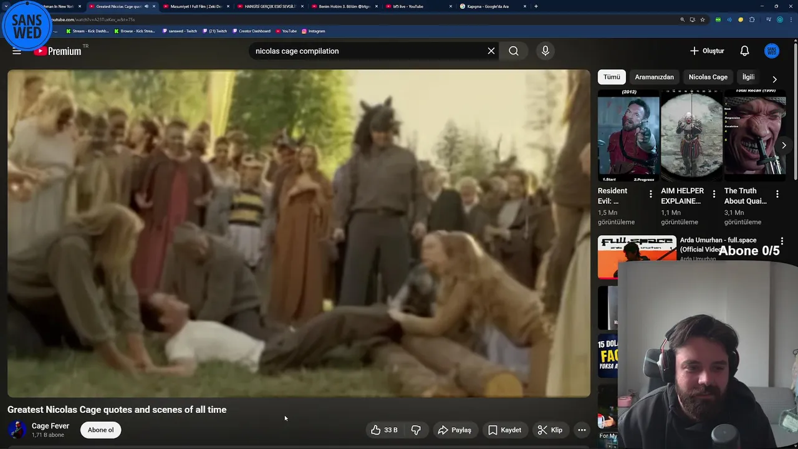Open more actions for Resident Evil short
This screenshot has height=449, width=798.
(x=651, y=195)
